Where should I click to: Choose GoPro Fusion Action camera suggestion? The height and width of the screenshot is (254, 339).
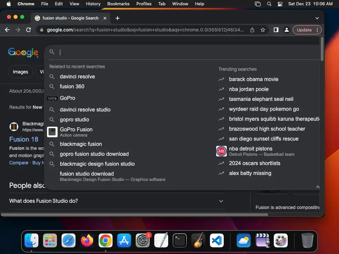pos(76,132)
